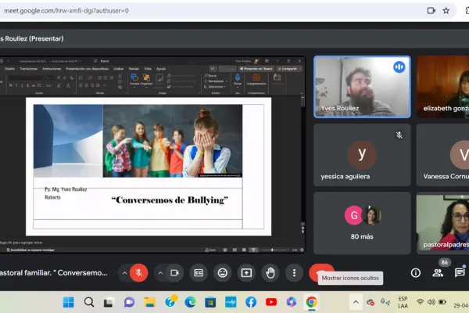Open the Seleccionar dropdown in Edición group
The width and height of the screenshot is (469, 313).
[216, 87]
